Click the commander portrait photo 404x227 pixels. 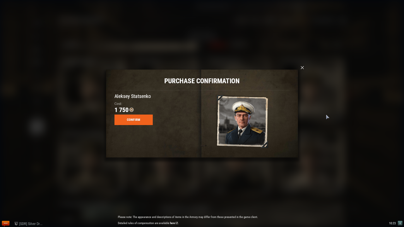(242, 122)
